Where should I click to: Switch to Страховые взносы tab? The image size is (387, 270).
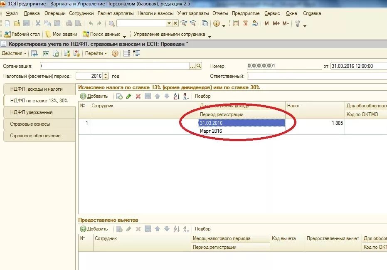[39, 124]
